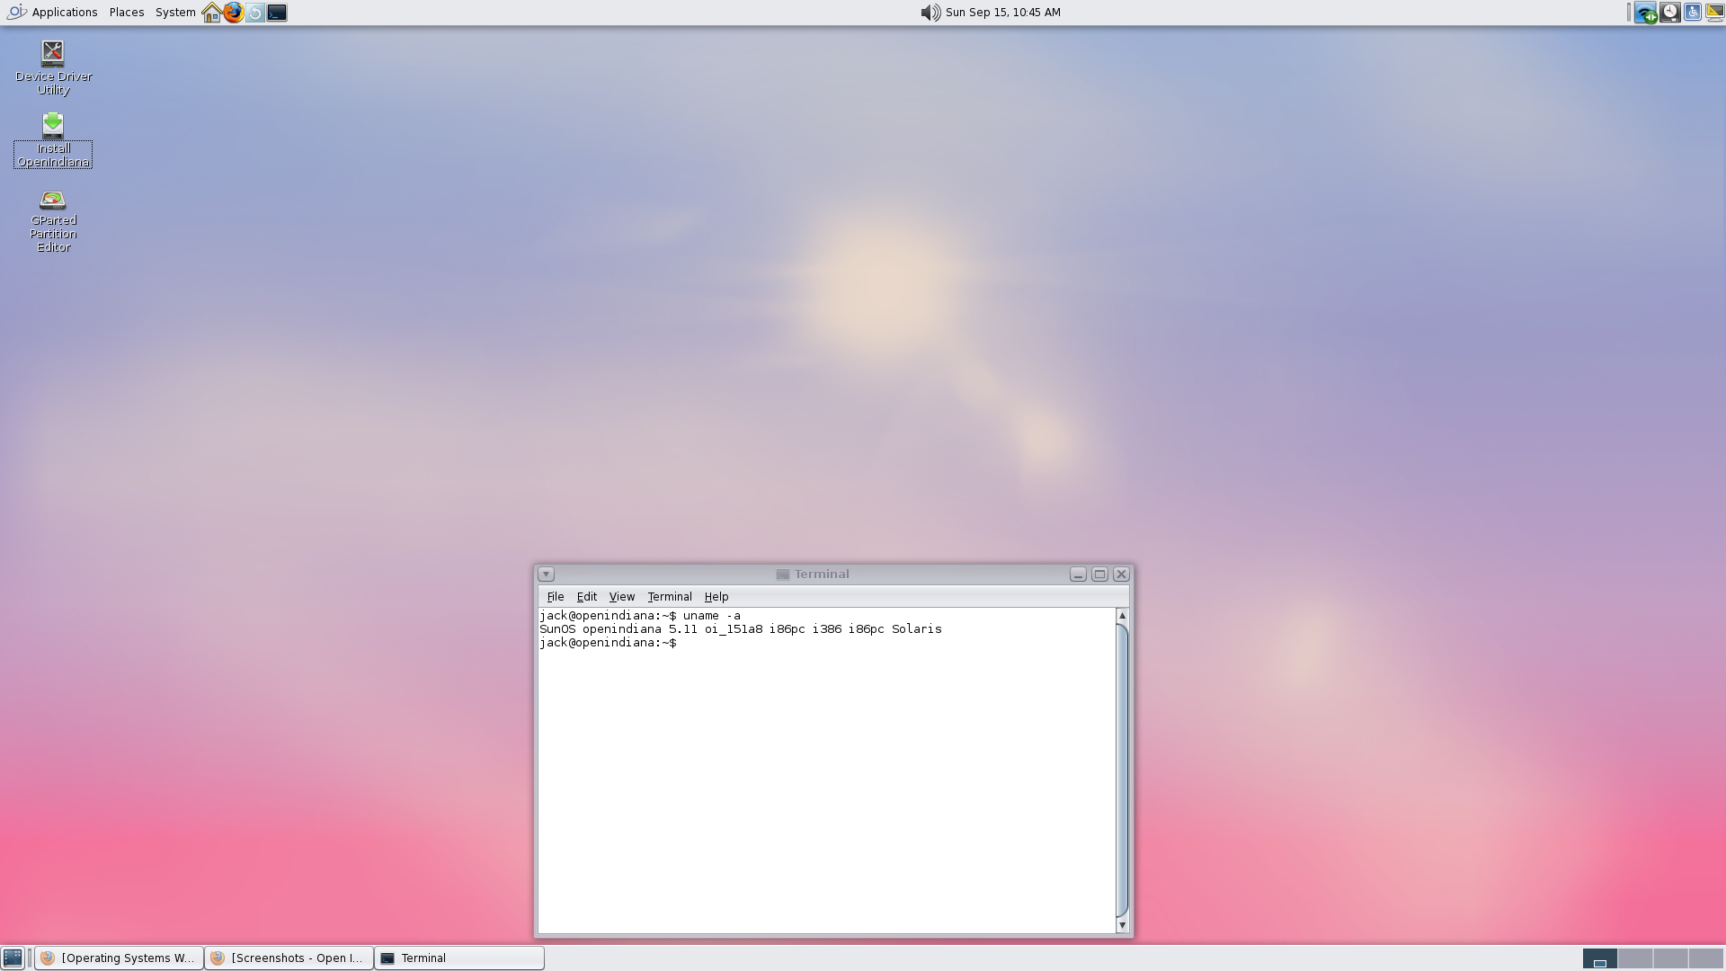Click the Show Desktop button in bottom panel
This screenshot has width=1726, height=971.
click(x=13, y=958)
